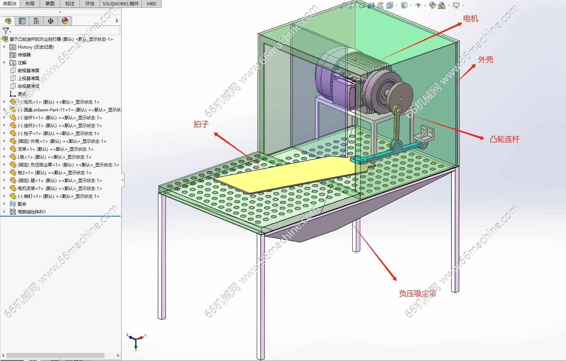This screenshot has height=361, width=566.
Task: Click the tree panel horizontal scrollbar
Action: [x=55, y=355]
